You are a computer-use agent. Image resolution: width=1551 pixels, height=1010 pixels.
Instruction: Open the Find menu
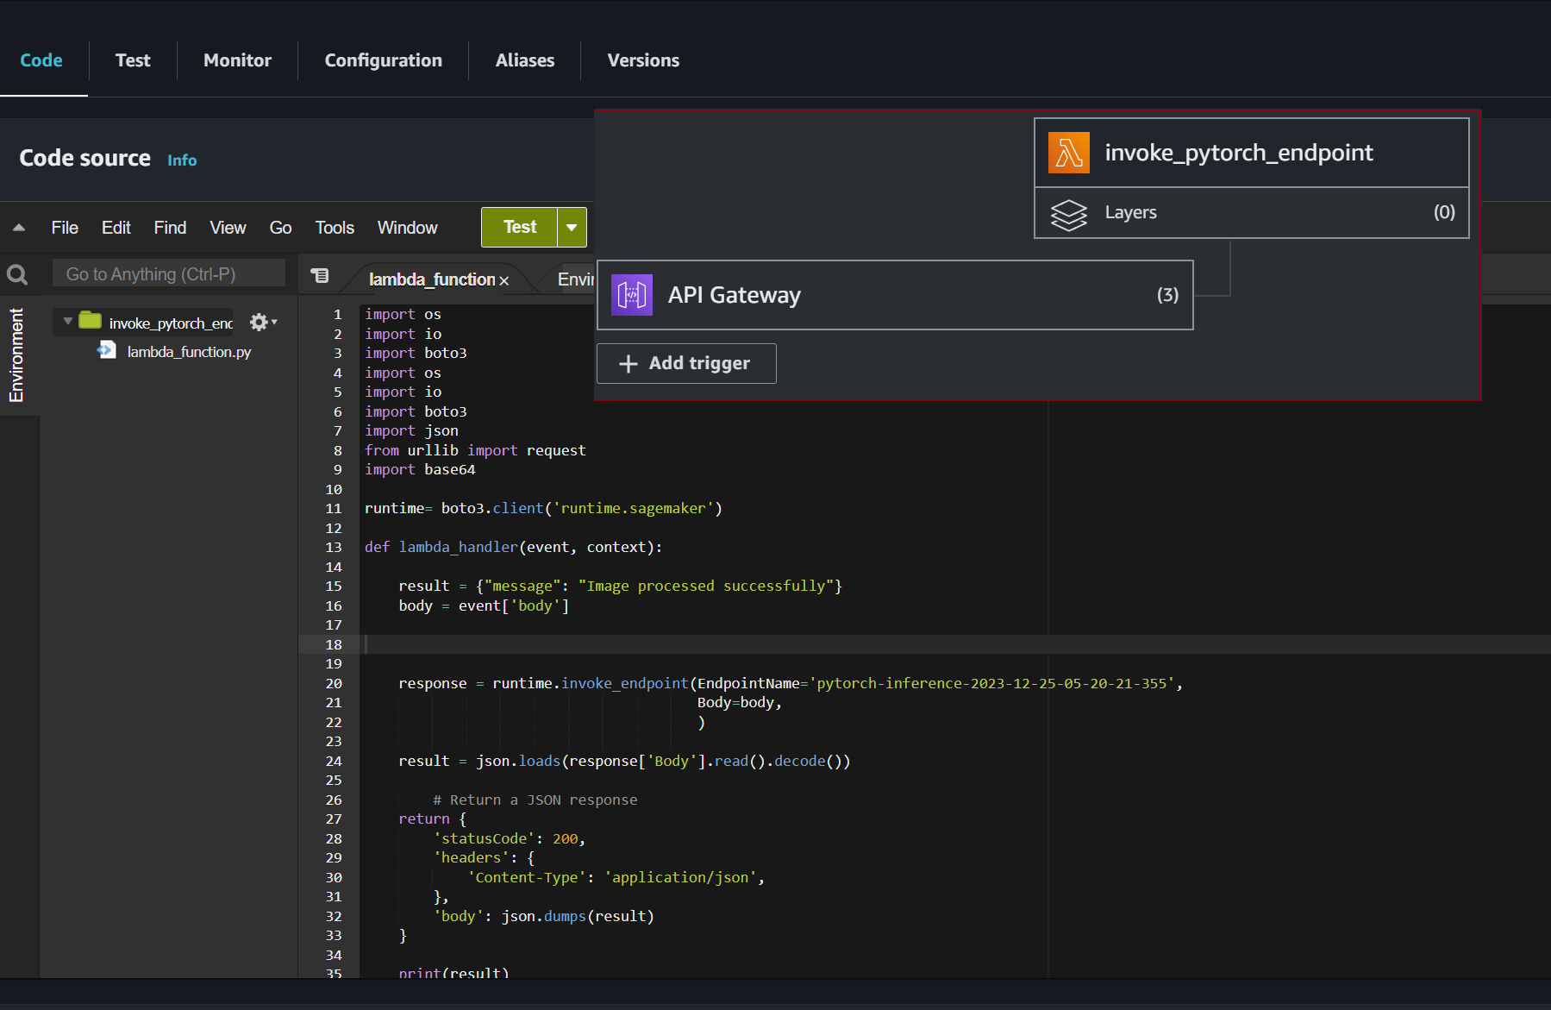coord(170,228)
